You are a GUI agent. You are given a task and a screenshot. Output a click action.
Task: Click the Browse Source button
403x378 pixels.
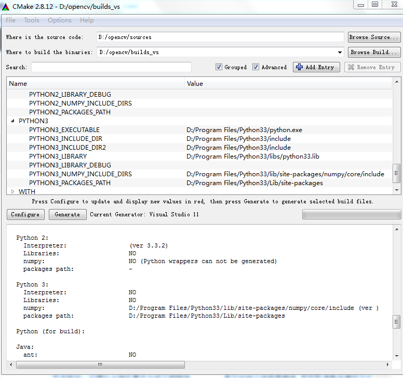[374, 37]
